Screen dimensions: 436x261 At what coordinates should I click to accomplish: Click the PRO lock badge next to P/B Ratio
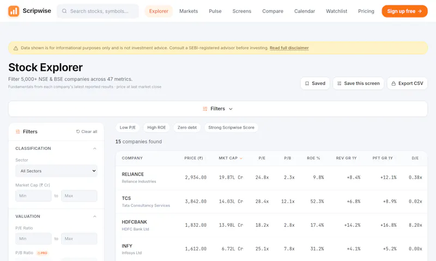(43, 253)
